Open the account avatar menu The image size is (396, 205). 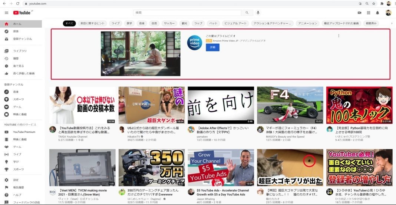[x=388, y=13]
